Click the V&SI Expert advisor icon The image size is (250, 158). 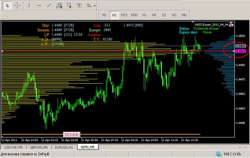(x=231, y=25)
